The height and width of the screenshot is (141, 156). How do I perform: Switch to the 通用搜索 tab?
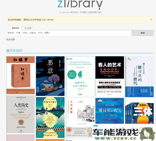(15, 28)
